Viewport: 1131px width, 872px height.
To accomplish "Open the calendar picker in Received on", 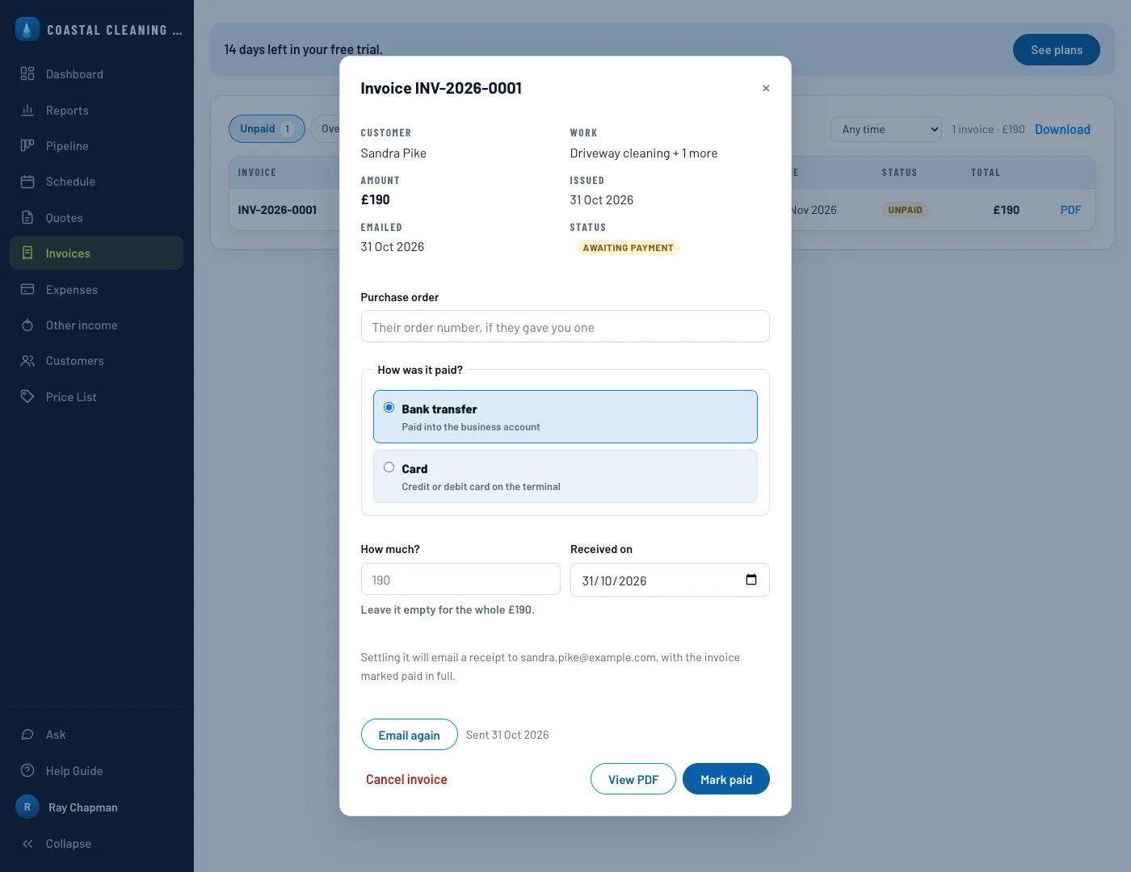I will (x=751, y=580).
